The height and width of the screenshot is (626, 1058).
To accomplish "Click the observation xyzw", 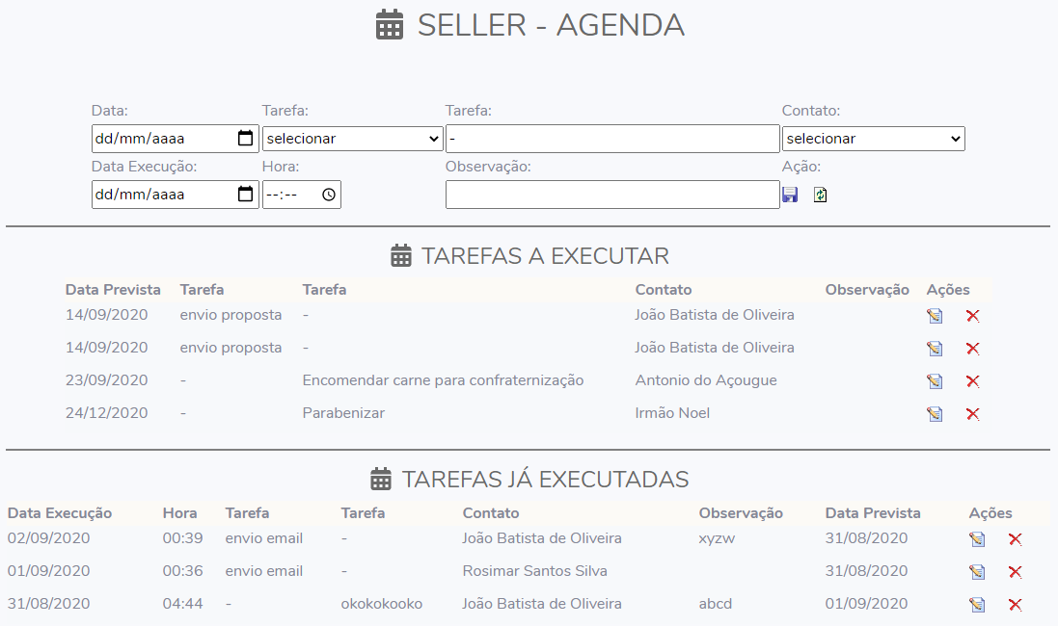I will (x=717, y=538).
